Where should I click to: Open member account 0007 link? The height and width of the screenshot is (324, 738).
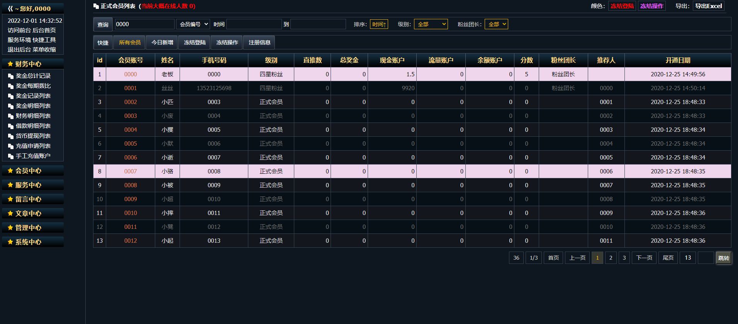point(131,171)
